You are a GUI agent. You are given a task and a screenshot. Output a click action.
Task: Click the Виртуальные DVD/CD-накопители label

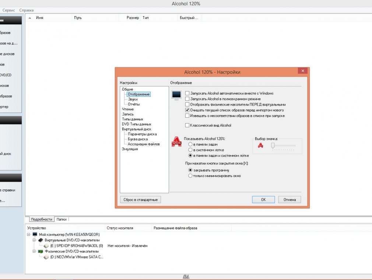click(x=72, y=240)
